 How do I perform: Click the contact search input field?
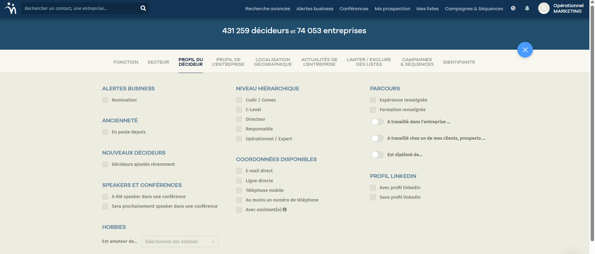pyautogui.click(x=81, y=8)
